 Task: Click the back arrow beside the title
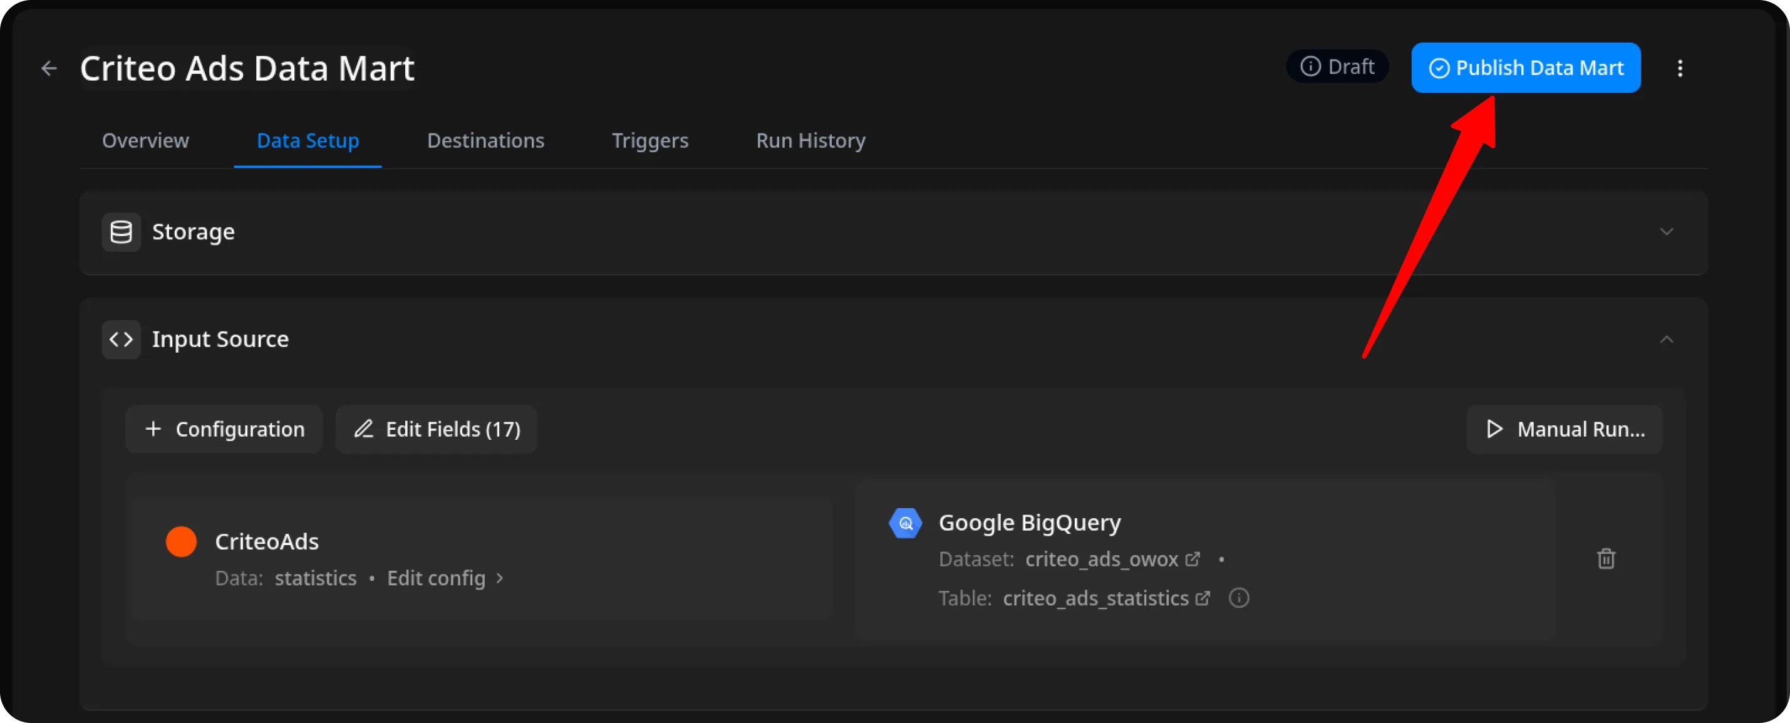(49, 68)
